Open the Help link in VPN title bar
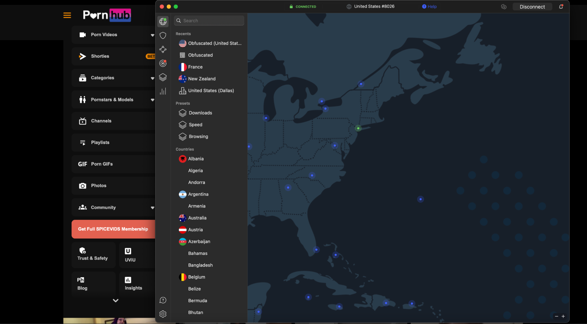Image resolution: width=587 pixels, height=324 pixels. [429, 6]
